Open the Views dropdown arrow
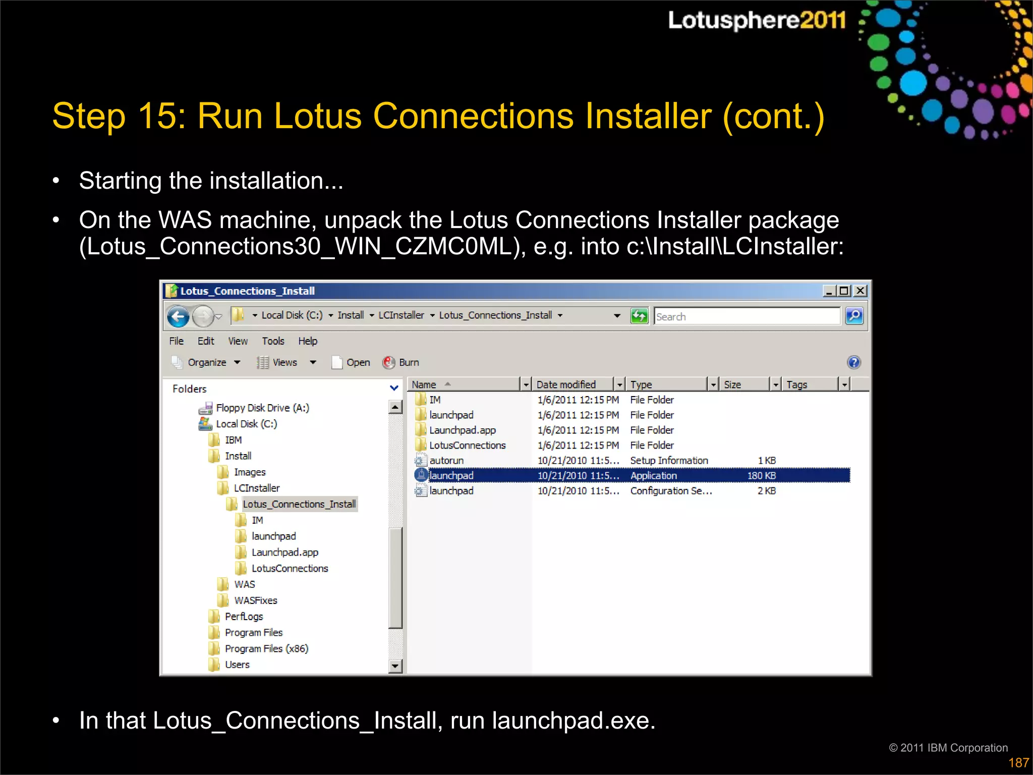1033x775 pixels. pos(313,362)
